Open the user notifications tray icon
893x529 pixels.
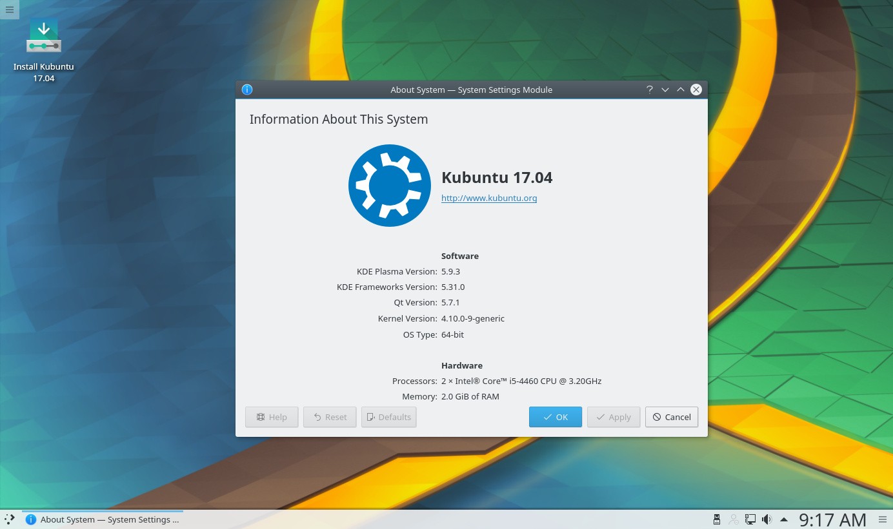tap(734, 519)
